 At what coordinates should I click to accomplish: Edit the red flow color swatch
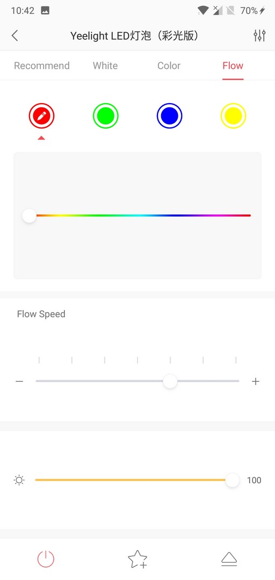tap(41, 116)
